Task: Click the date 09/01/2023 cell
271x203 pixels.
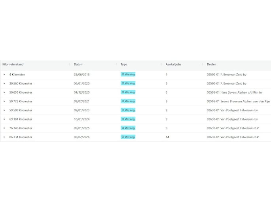Action: pos(81,110)
